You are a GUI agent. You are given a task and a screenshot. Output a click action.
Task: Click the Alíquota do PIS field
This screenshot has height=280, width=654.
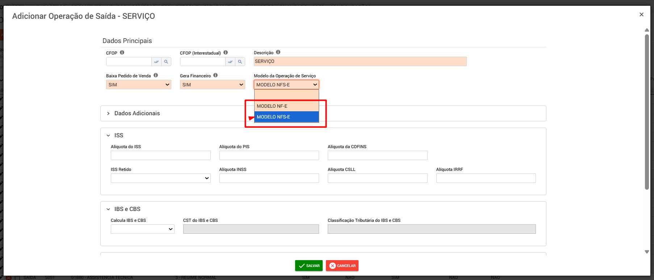click(x=269, y=155)
